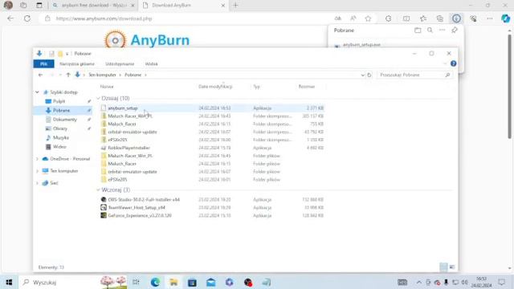
Task: Click the AnyBurn logo on the web page
Action: click(x=147, y=40)
